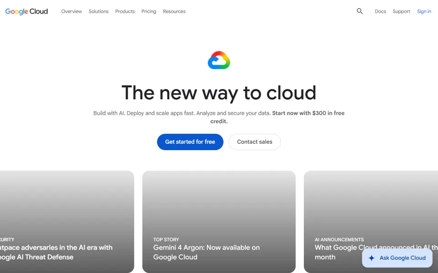Click Gemini 4 Argon: Now available title

pos(206,252)
